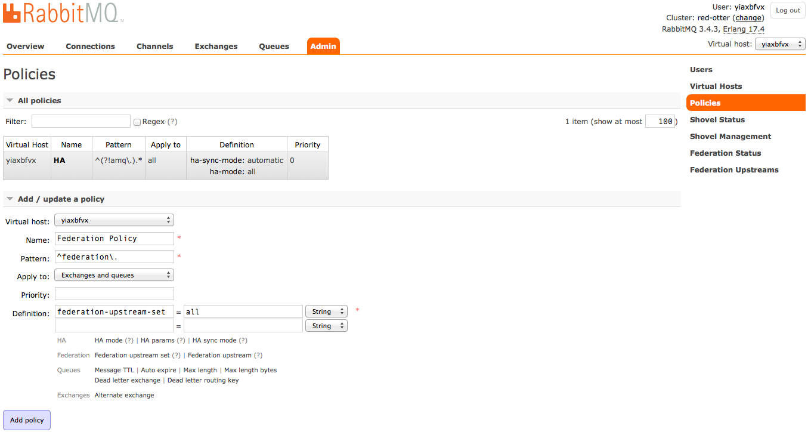Image resolution: width=811 pixels, height=432 pixels.
Task: Click the help (?) next to HA params
Action: (181, 340)
